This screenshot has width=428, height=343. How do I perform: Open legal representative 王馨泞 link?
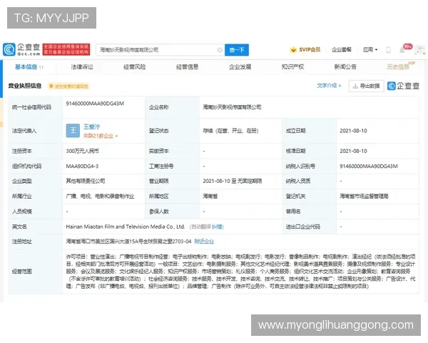tap(92, 127)
